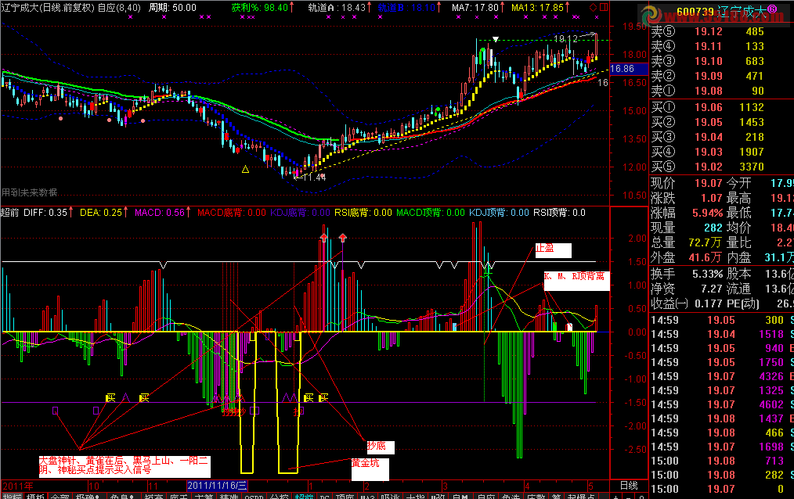Click the 现价 19.07 field
794x499 pixels.
click(687, 183)
